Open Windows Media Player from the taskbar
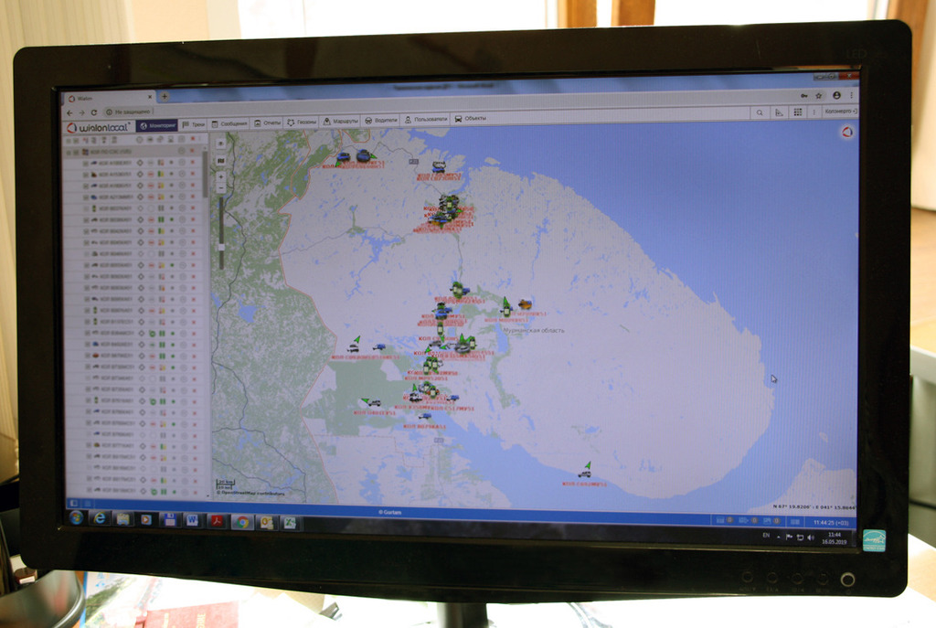 coord(145,519)
